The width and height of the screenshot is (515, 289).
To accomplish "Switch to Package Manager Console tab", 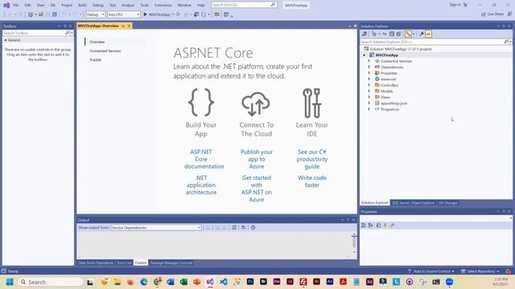I will click(171, 263).
